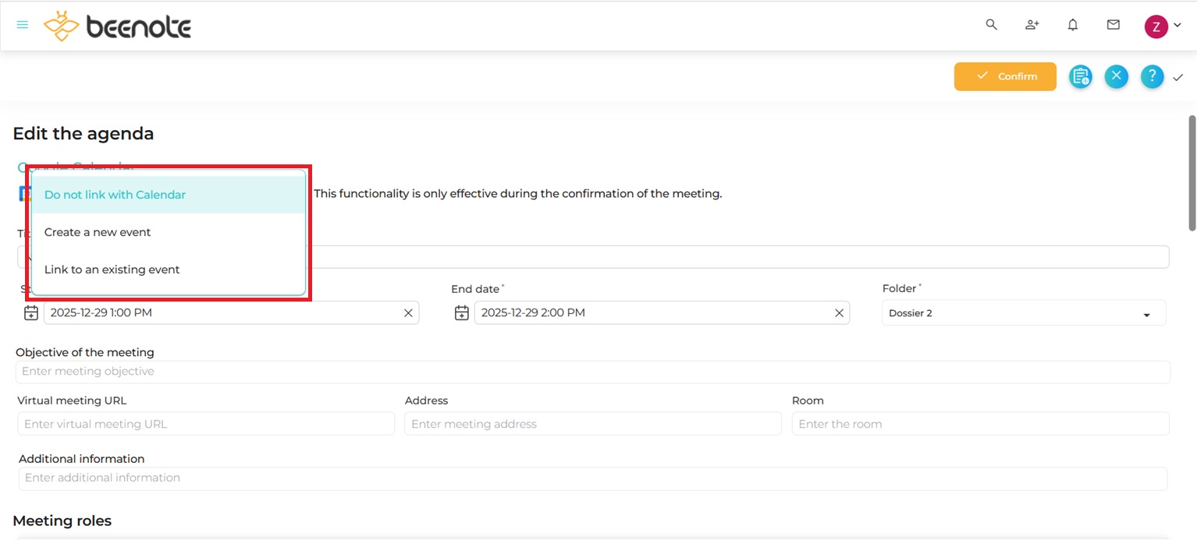Clear the end date field with X

(839, 312)
